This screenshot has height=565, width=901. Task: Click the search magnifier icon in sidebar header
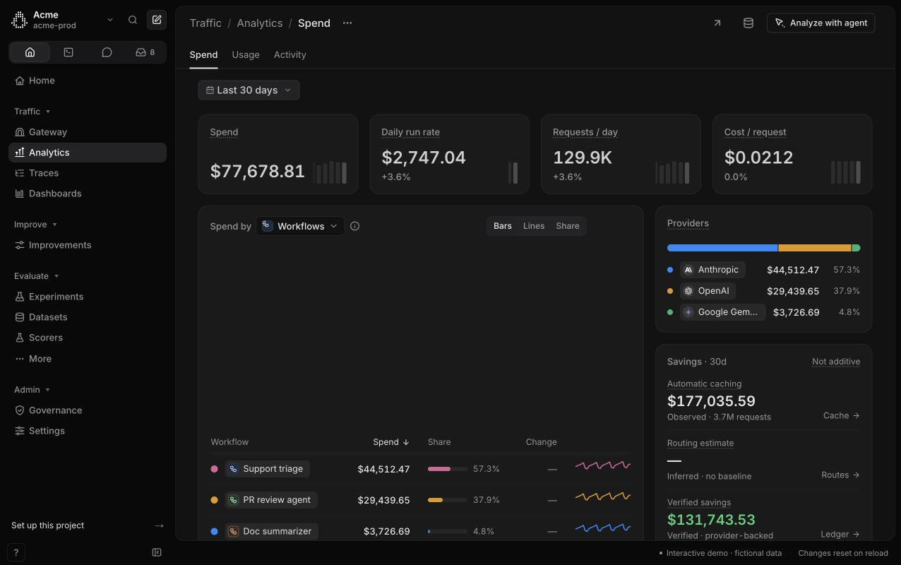click(133, 20)
